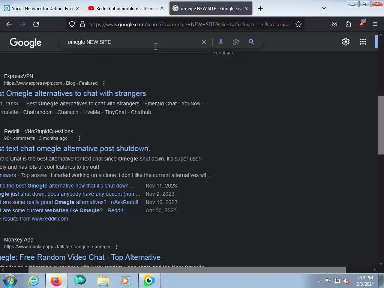The width and height of the screenshot is (384, 288).
Task: Reload the current page
Action: click(36, 24)
